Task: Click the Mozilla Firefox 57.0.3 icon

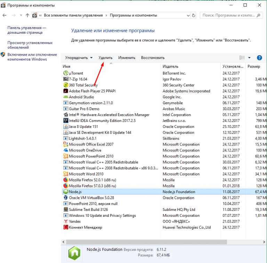Action: (66, 186)
